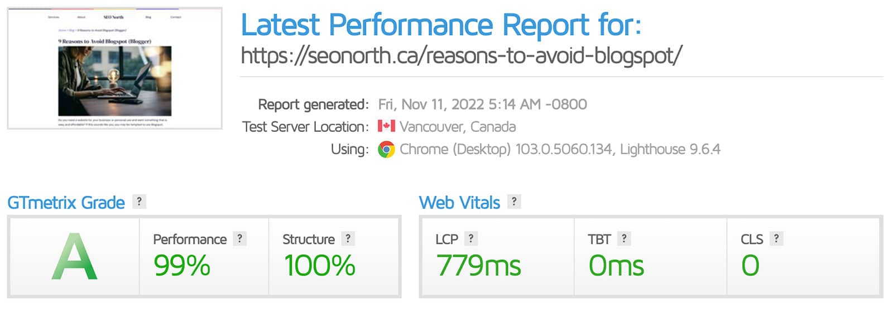Click the Vancouver, Canada server location
The image size is (893, 310).
[x=458, y=127]
